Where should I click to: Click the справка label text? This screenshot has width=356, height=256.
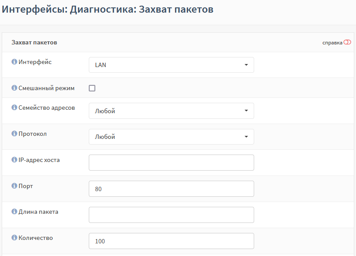click(332, 43)
